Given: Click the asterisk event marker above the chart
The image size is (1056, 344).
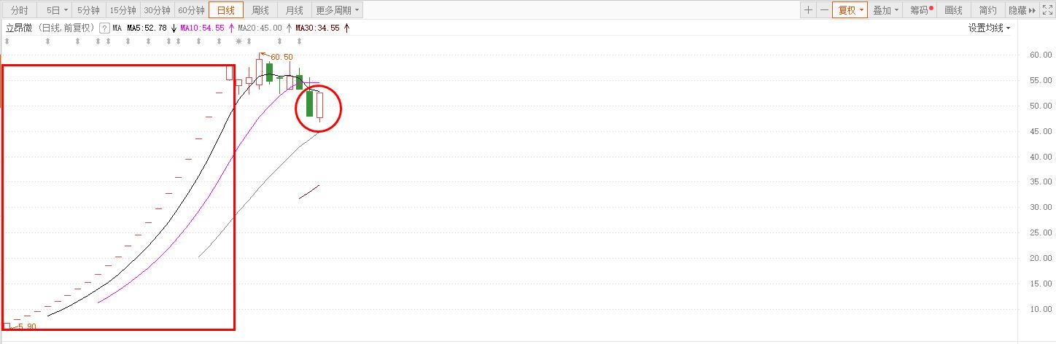Looking at the screenshot, I should tap(238, 41).
